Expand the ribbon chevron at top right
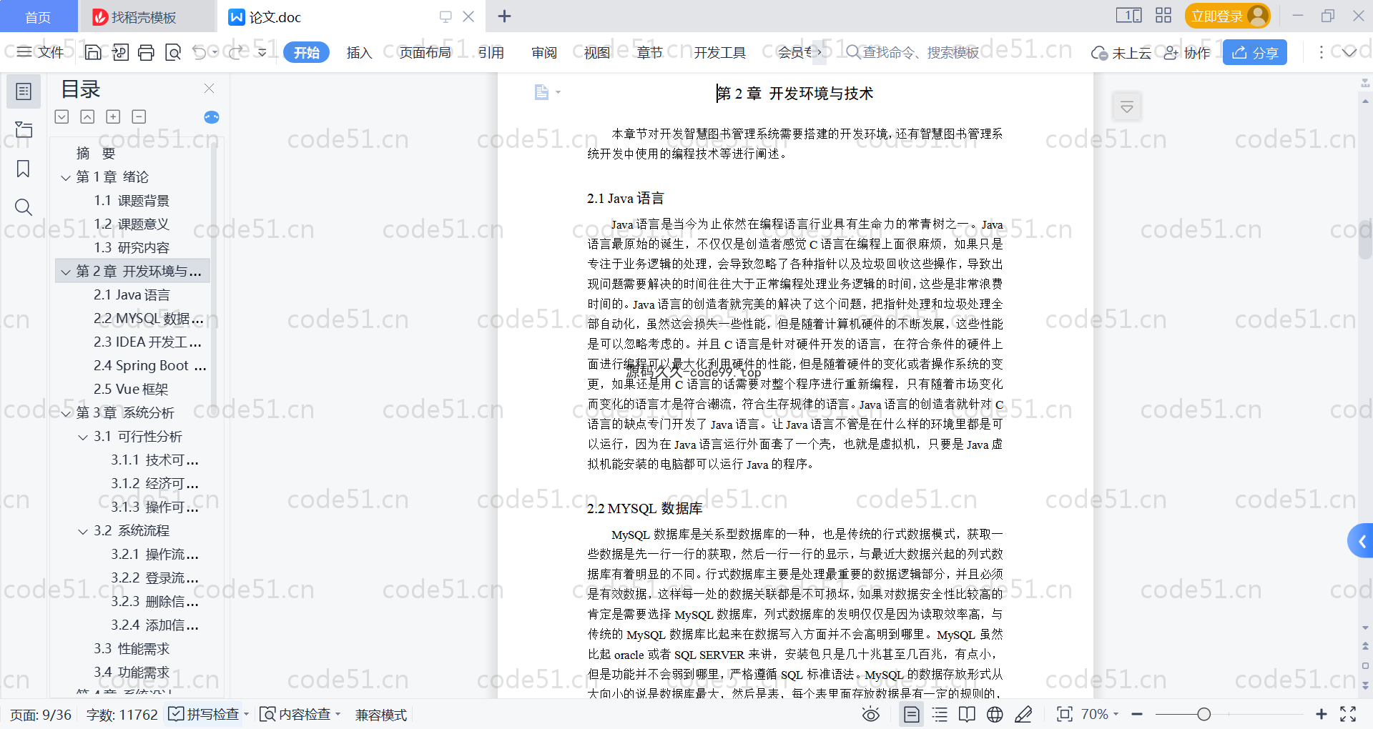Screen dimensions: 1373x729 (1349, 52)
